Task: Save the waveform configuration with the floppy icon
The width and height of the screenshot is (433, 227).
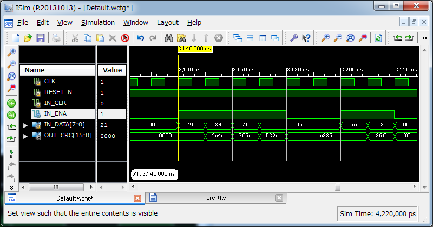Action: (40, 38)
